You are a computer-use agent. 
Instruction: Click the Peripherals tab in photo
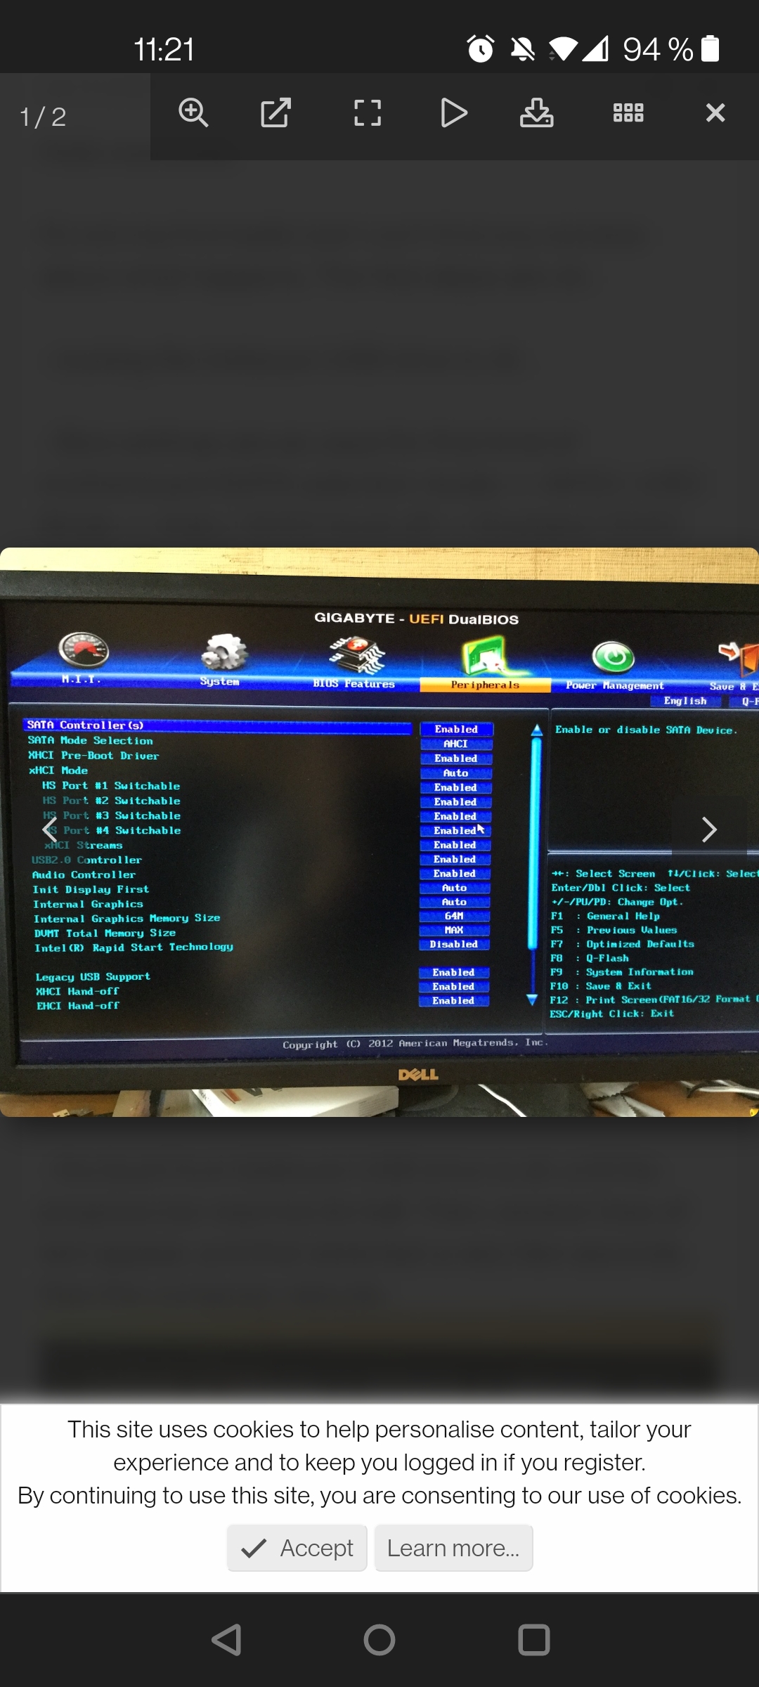click(485, 664)
